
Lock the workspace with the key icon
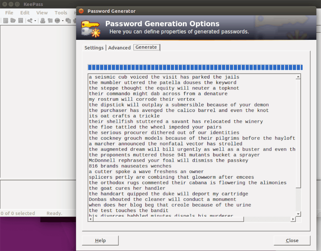(30, 20)
